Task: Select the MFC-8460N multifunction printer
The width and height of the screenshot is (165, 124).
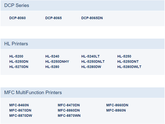Action: coord(19,105)
